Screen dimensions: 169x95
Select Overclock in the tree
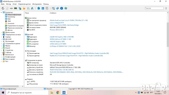click(11, 23)
